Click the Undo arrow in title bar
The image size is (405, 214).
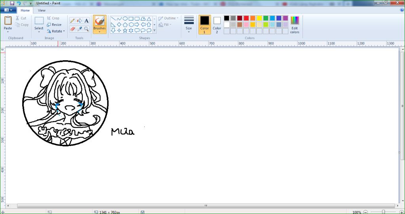[19, 3]
